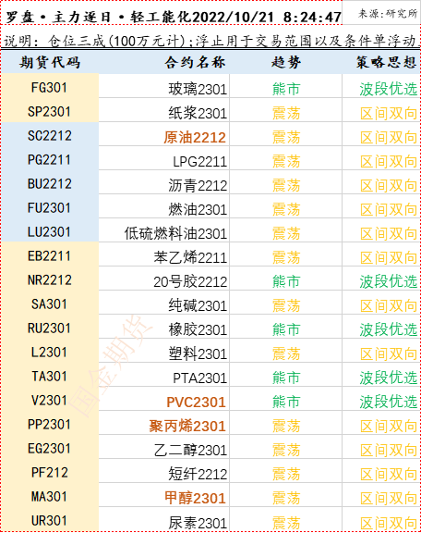Select 区间双向 strategy in 短纤2212 row

click(389, 475)
